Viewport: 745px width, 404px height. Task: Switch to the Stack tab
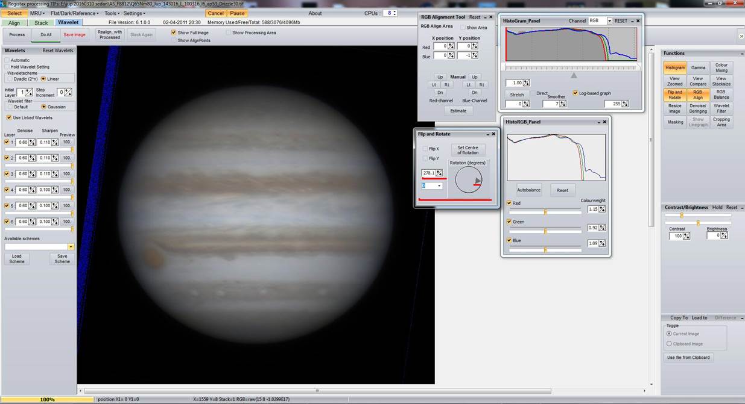pos(40,23)
